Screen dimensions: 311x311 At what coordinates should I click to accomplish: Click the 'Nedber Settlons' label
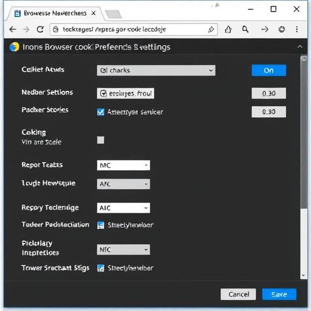(47, 92)
